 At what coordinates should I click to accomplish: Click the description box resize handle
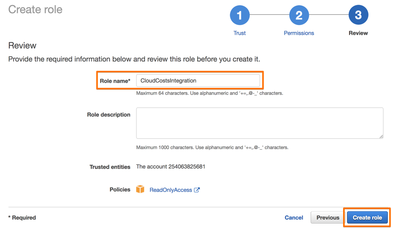(x=381, y=136)
